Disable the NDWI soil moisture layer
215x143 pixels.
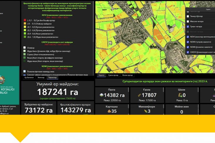[x=188, y=42]
